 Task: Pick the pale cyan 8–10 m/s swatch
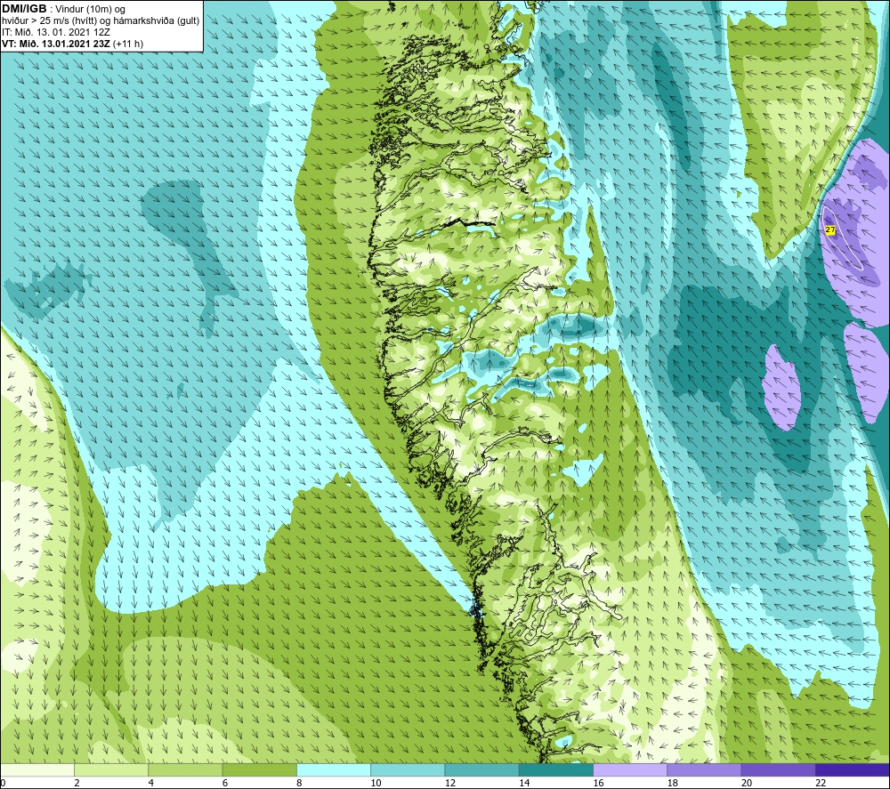point(334,769)
